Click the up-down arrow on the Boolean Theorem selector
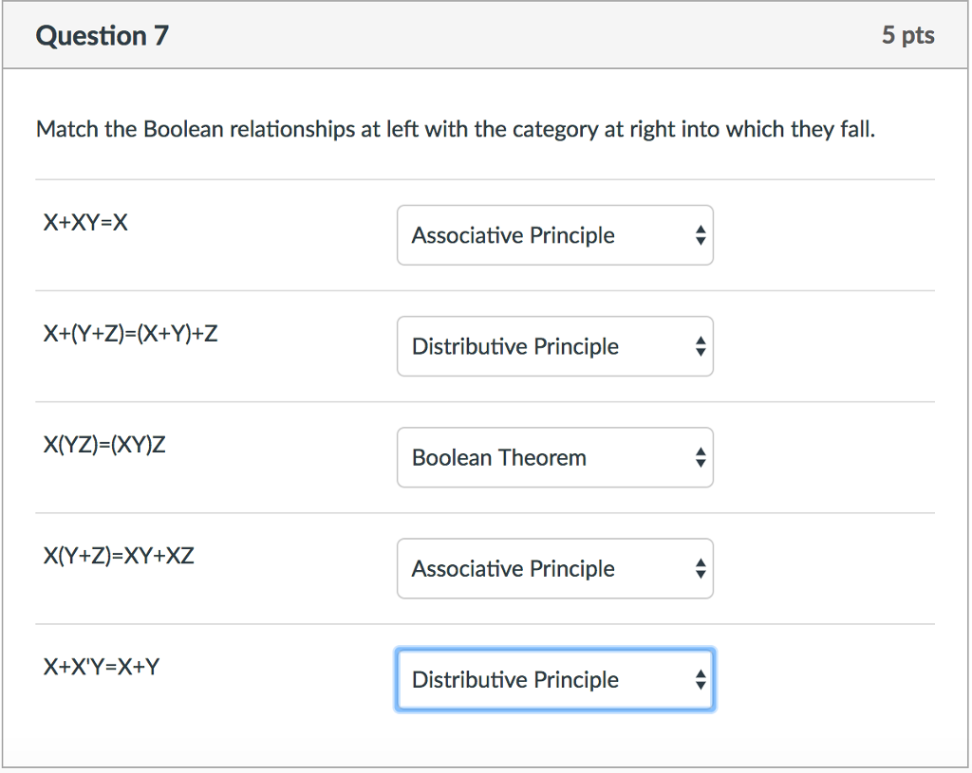The width and height of the screenshot is (972, 773). point(700,457)
